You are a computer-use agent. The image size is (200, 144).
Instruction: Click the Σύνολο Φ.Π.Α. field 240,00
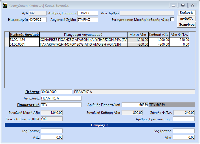184,113
